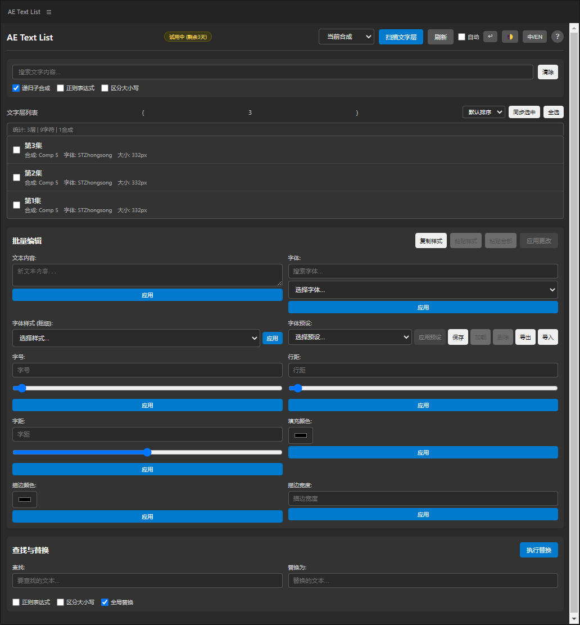This screenshot has width=580, height=625.
Task: Click the 复制样式 copy style button
Action: coord(431,241)
